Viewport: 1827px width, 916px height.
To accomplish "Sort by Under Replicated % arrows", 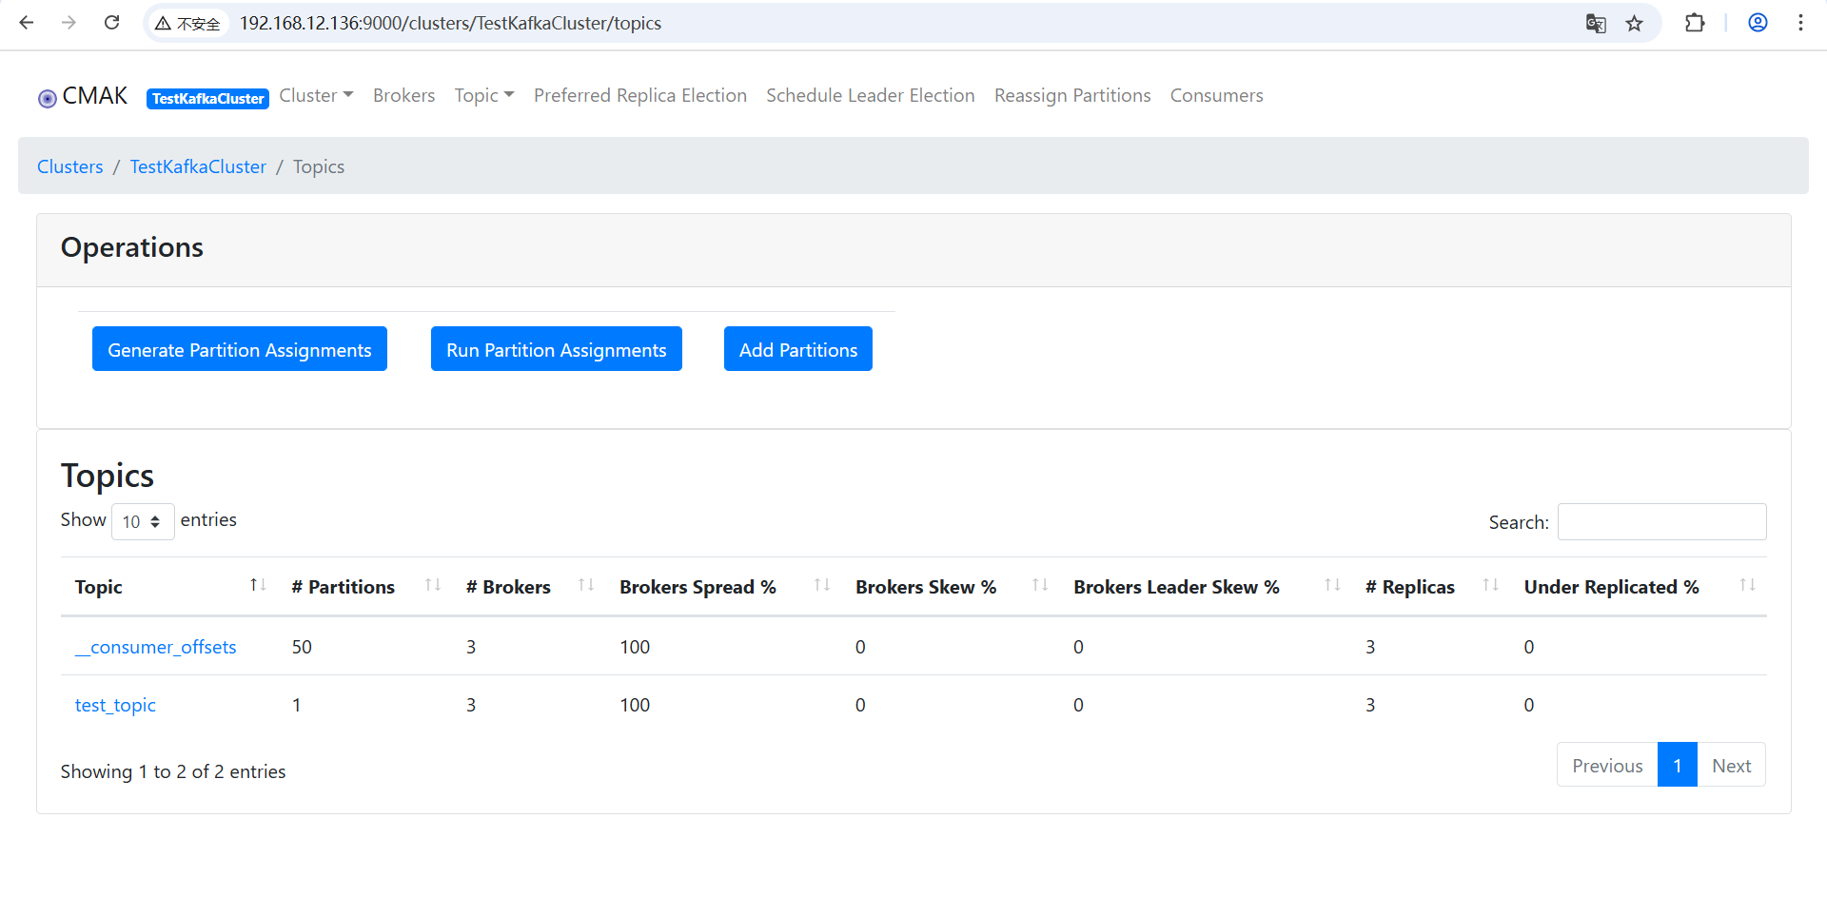I will click(1747, 586).
